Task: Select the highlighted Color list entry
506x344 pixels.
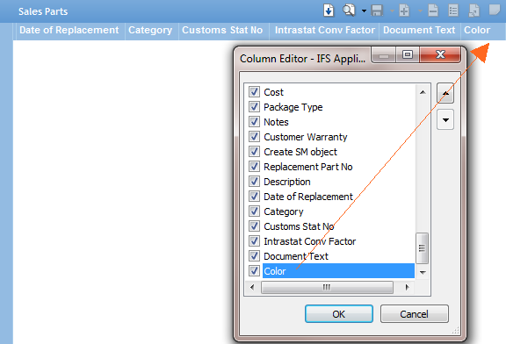Action: click(338, 271)
